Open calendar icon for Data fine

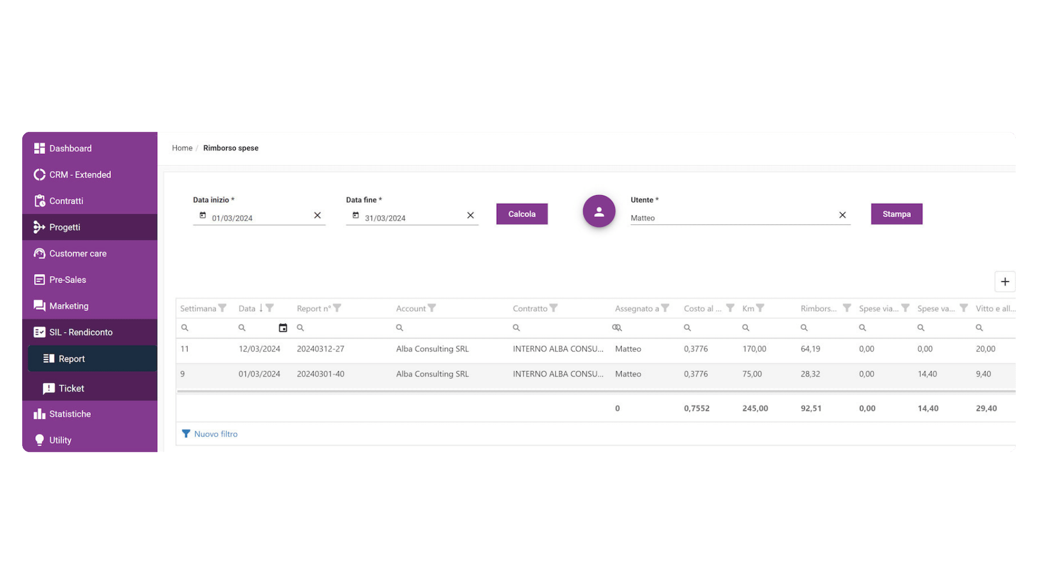pos(356,215)
